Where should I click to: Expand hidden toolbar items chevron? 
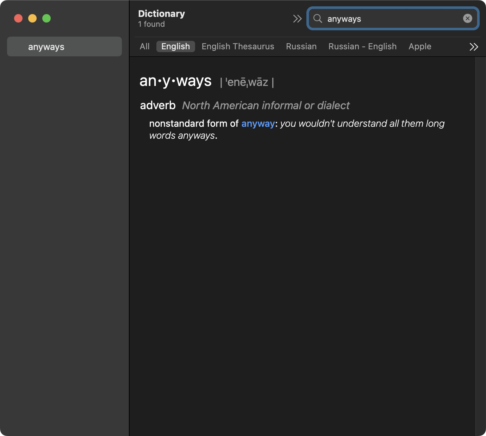[297, 19]
